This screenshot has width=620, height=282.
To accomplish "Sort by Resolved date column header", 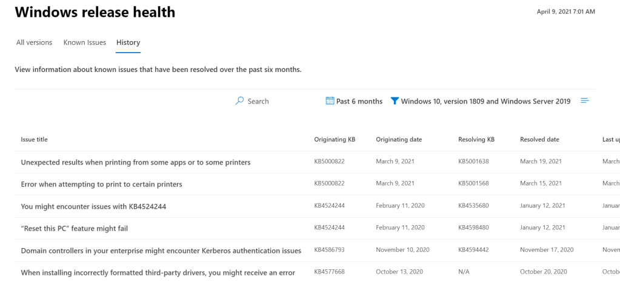I will click(539, 140).
